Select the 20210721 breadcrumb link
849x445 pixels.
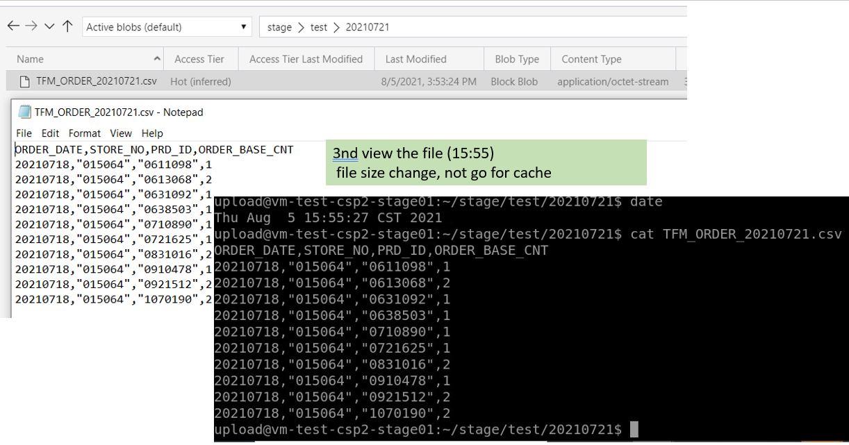click(367, 27)
